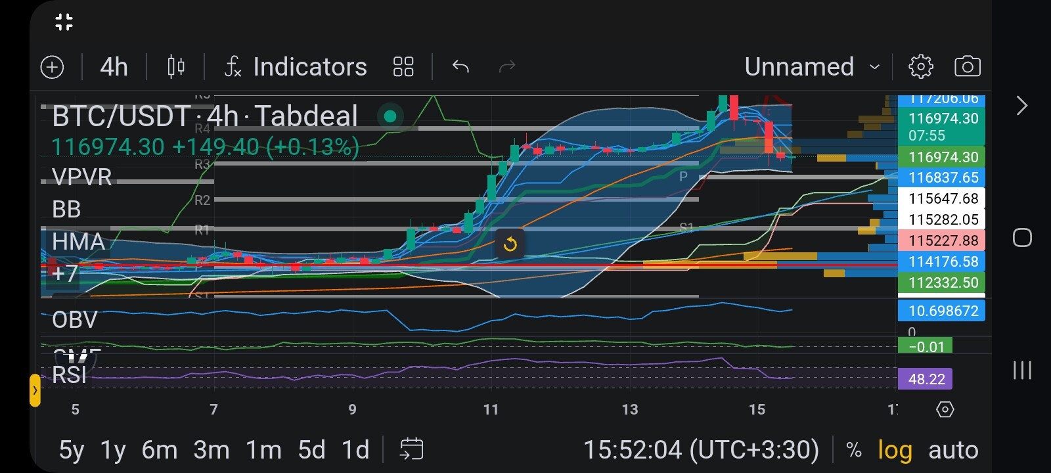The image size is (1051, 473).
Task: Set range to 1m
Action: [x=263, y=450]
